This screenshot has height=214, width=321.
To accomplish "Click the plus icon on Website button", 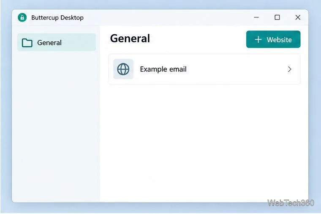I will pos(258,40).
